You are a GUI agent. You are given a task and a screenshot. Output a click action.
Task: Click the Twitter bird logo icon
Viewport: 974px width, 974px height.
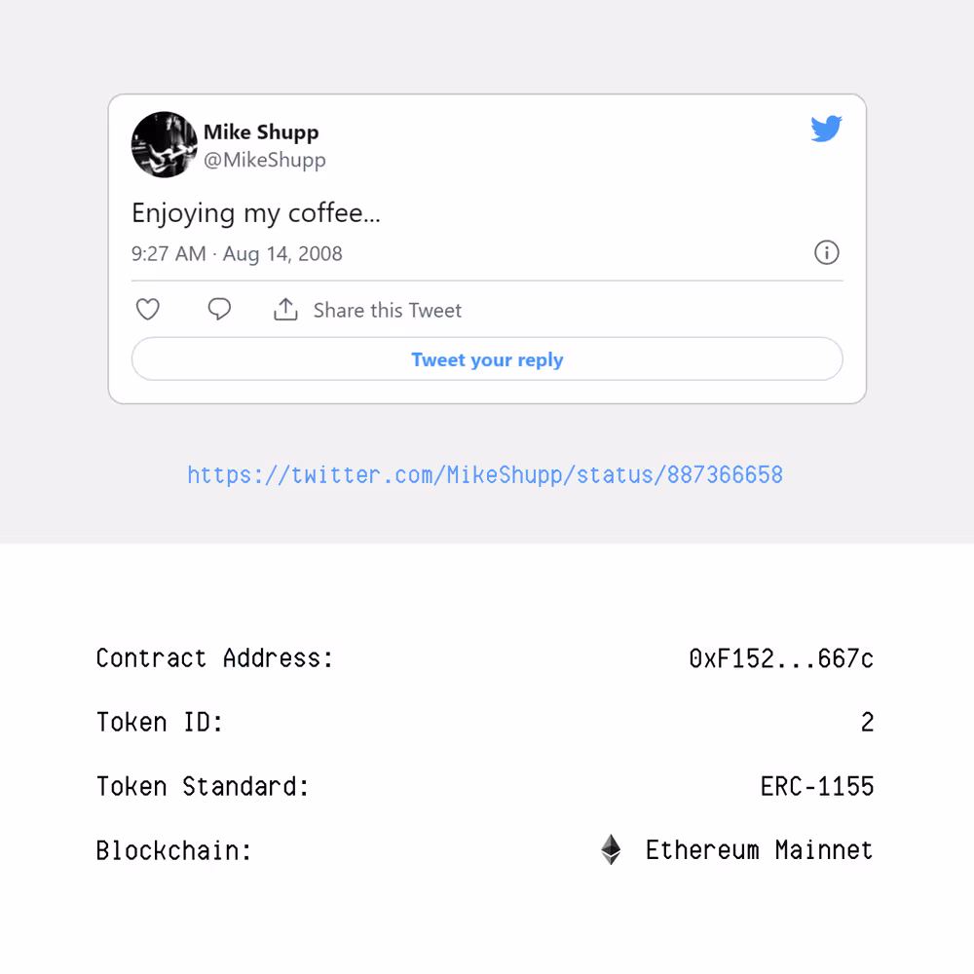click(826, 129)
